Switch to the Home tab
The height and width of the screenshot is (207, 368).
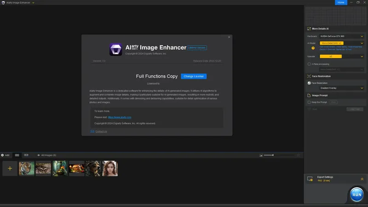point(341,2)
